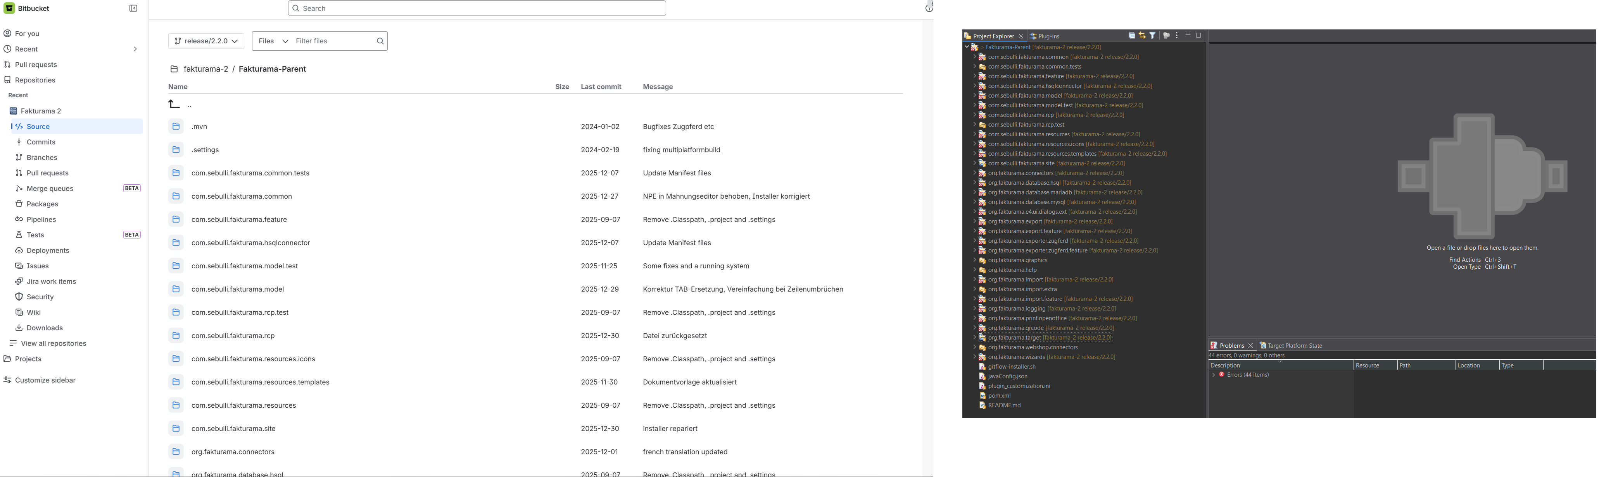Open com.sebulli.fakturama.rcp folder link
The width and height of the screenshot is (1599, 477).
(x=233, y=336)
